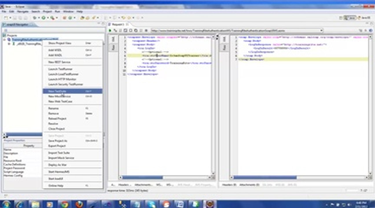This screenshot has height=208, width=375.
Task: Choose New REST Service menu entry
Action: (x=72, y=62)
